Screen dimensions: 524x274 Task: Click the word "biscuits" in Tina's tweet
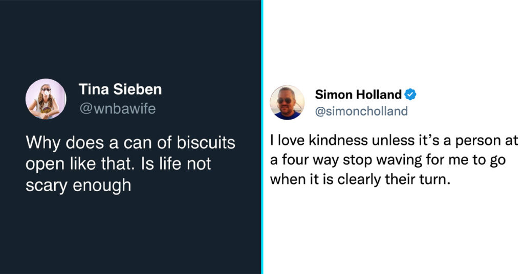206,143
